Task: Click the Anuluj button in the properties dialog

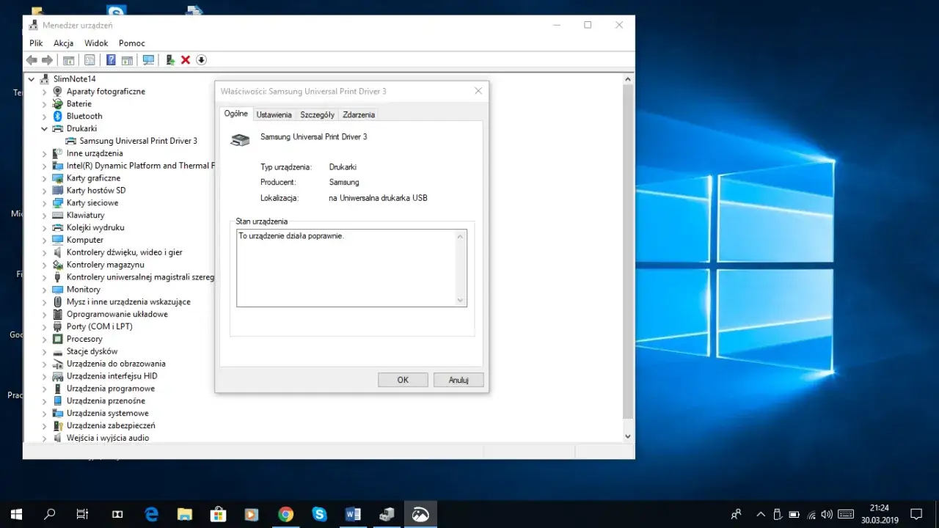Action: click(x=458, y=379)
